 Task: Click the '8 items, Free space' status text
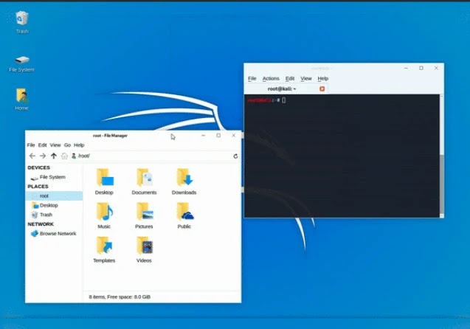pyautogui.click(x=120, y=297)
